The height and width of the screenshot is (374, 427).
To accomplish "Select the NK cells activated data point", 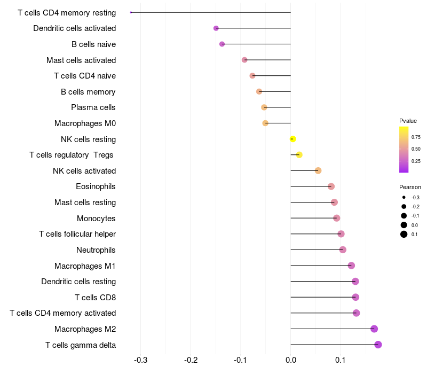I will tap(318, 171).
